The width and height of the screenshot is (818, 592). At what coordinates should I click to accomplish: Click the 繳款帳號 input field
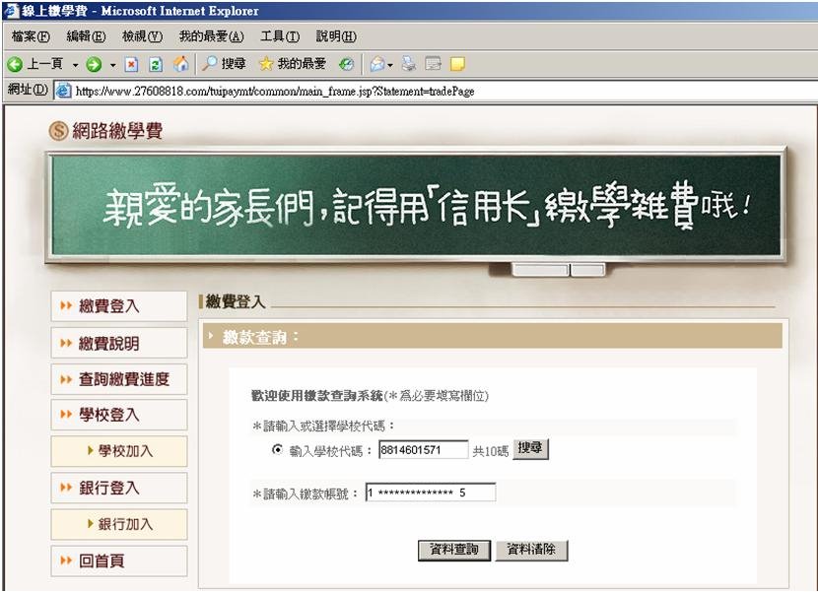point(430,493)
